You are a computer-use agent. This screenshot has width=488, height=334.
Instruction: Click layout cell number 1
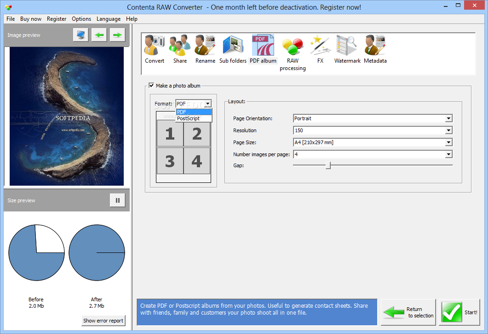[170, 134]
